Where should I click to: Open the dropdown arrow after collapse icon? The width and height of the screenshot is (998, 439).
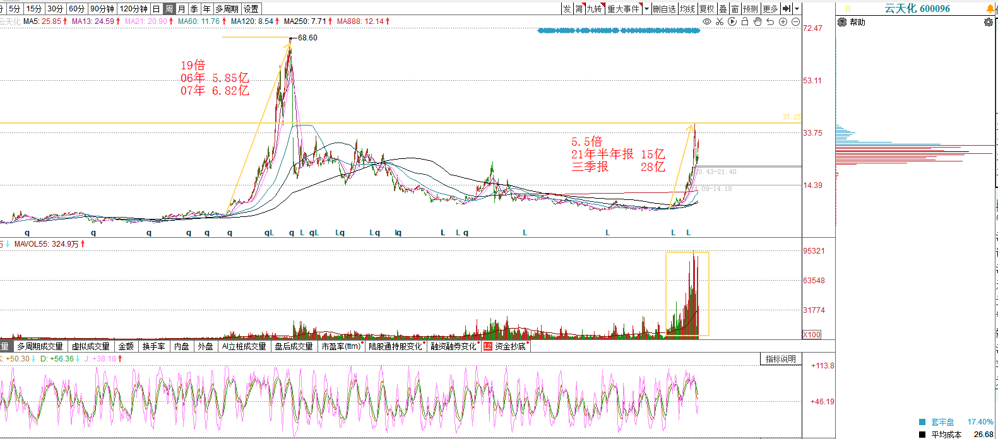point(797,9)
